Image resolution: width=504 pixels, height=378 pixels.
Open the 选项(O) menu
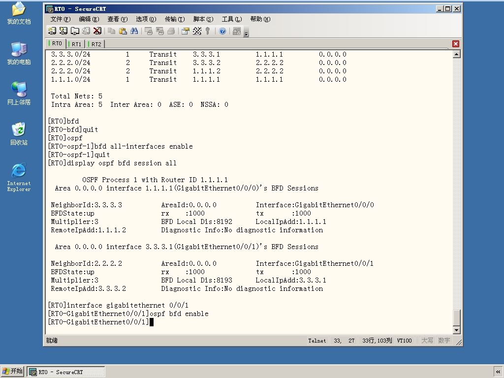(146, 19)
